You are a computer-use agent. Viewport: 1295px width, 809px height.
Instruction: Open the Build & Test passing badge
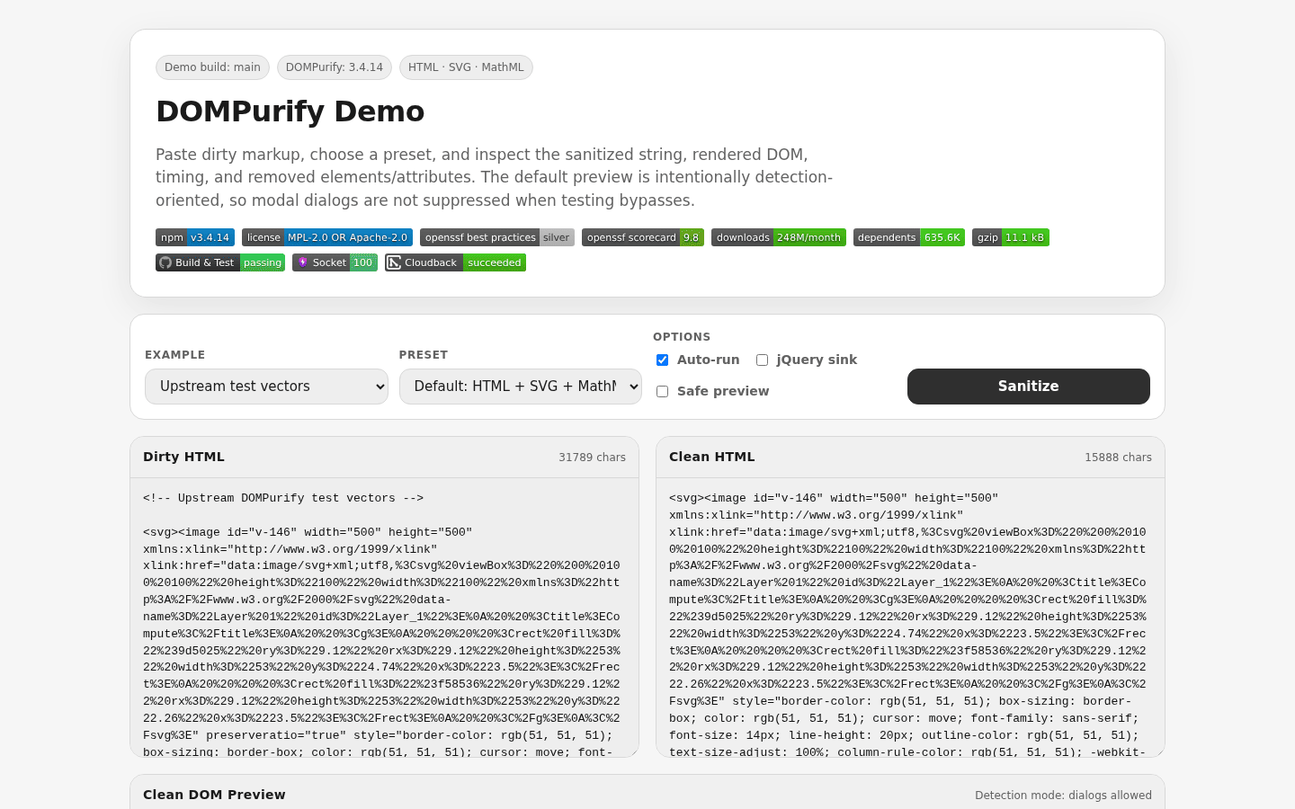click(x=220, y=262)
